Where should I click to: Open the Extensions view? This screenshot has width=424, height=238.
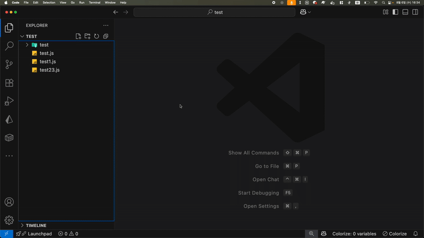[x=9, y=83]
